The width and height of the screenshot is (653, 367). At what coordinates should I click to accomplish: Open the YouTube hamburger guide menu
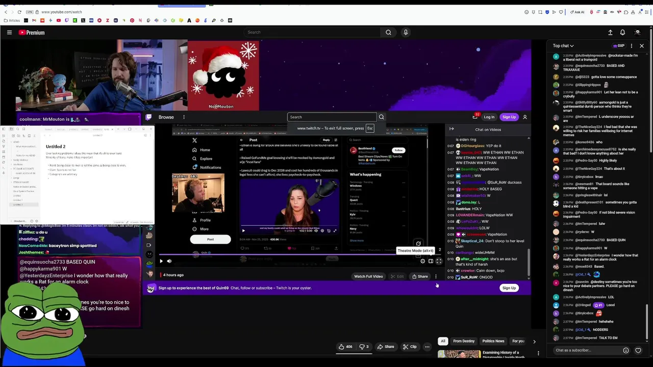click(9, 32)
